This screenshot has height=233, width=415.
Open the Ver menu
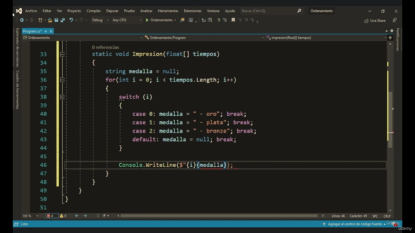tap(59, 11)
